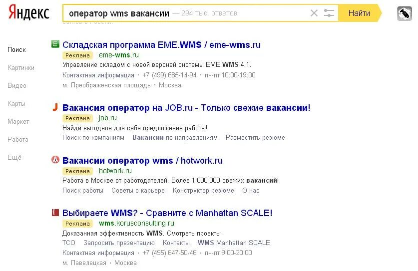
Task: Go to Карты in the sidebar
Action: coord(16,103)
